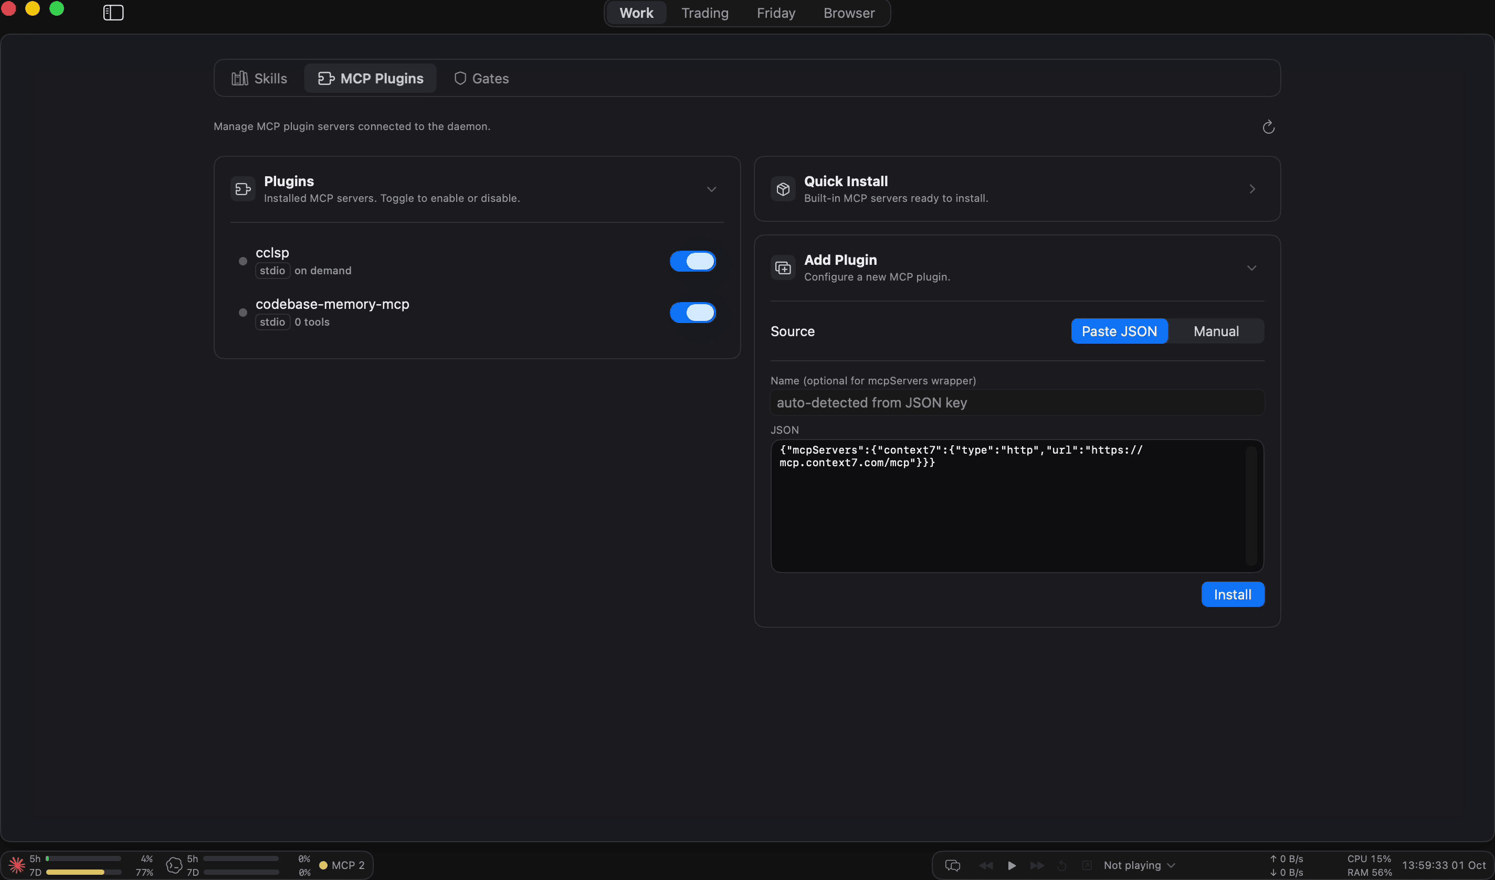
Task: Open the Gates tab
Action: (481, 78)
